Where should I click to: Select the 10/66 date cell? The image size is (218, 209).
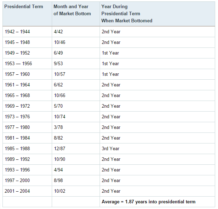pyautogui.click(x=60, y=95)
